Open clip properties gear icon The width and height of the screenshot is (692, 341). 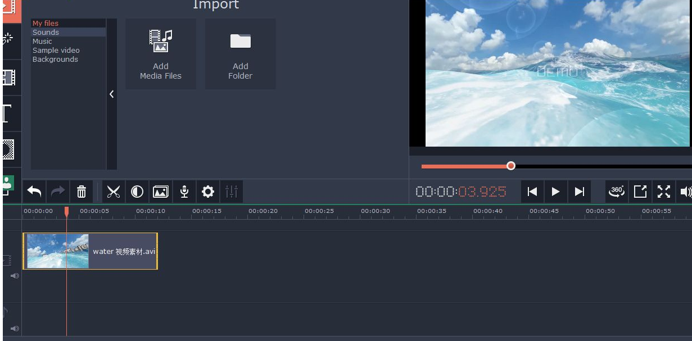coord(208,192)
